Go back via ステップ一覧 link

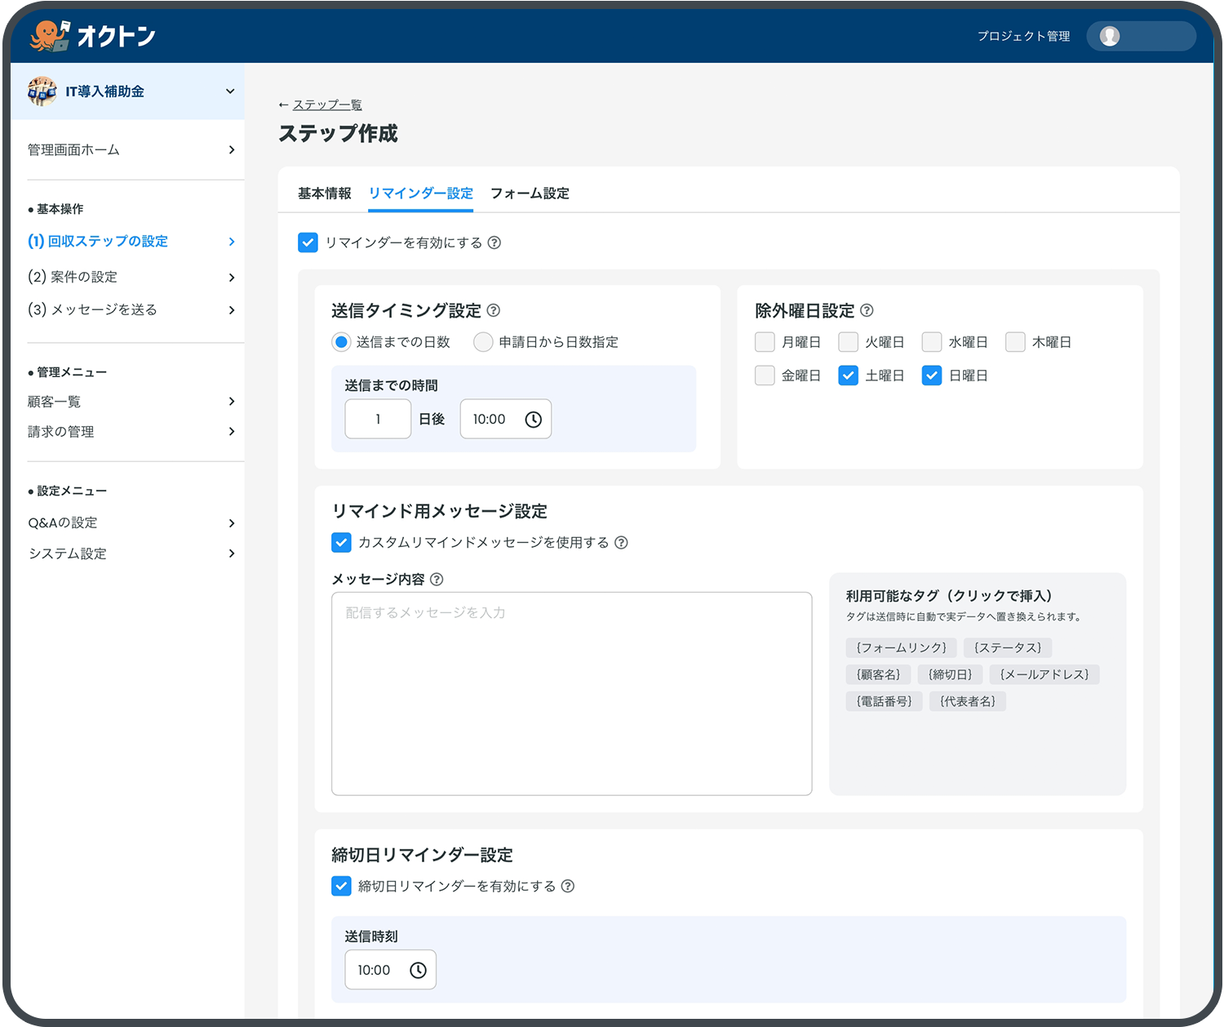(x=327, y=104)
